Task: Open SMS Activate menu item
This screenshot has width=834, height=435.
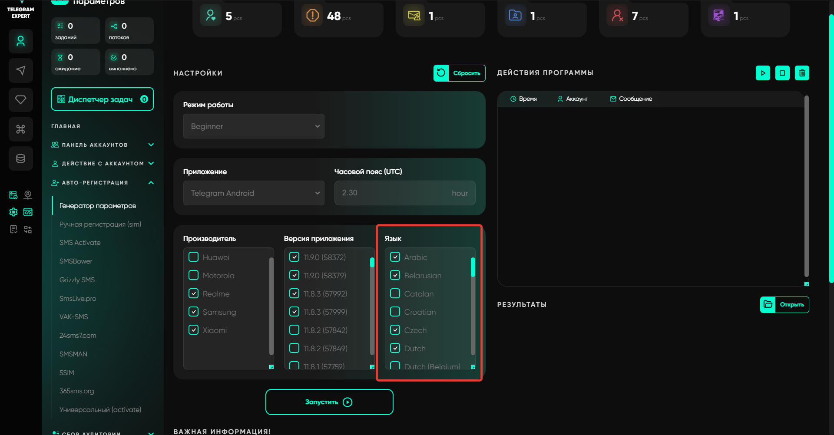Action: click(x=80, y=243)
